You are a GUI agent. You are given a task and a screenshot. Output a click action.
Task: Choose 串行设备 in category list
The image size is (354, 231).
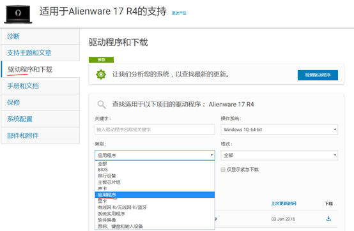[x=155, y=175]
